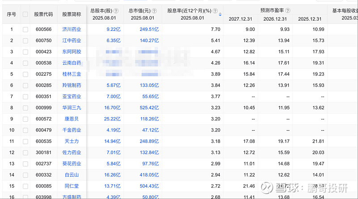Click the 2026.12.31 forecast P/E subheader
This screenshot has height=199, width=358.
pyautogui.click(x=275, y=19)
